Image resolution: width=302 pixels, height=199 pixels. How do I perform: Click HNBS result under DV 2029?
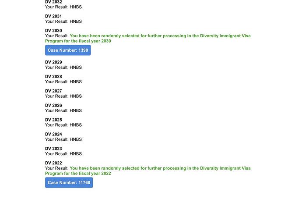tap(76, 68)
